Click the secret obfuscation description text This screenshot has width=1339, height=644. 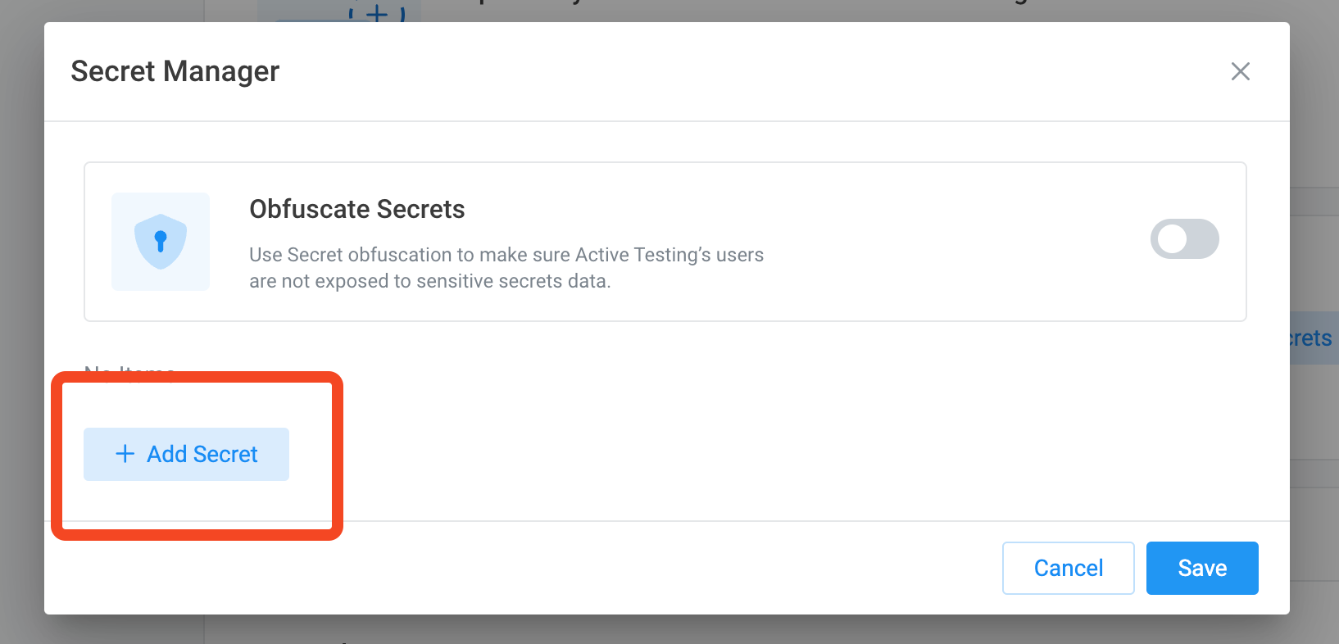[506, 268]
